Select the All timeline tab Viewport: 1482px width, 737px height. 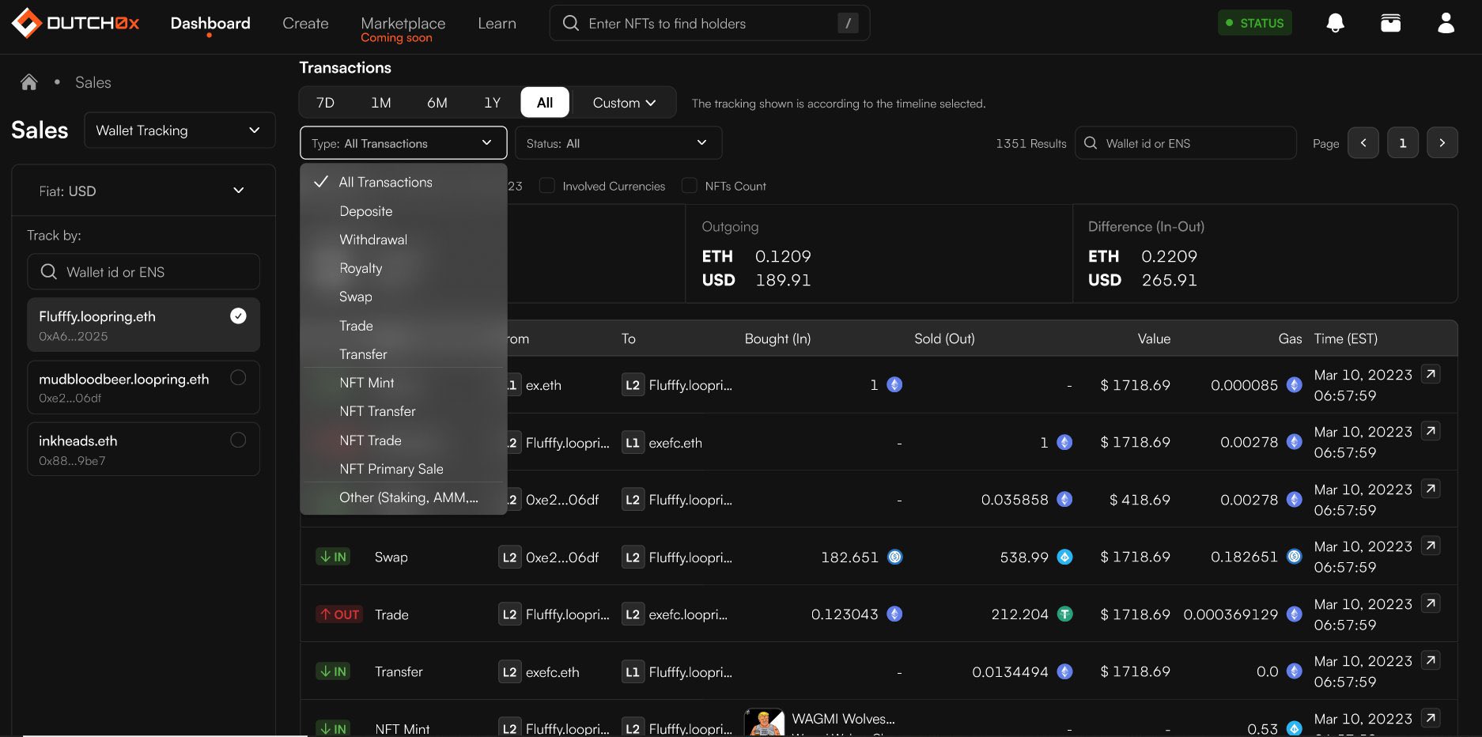pos(545,103)
